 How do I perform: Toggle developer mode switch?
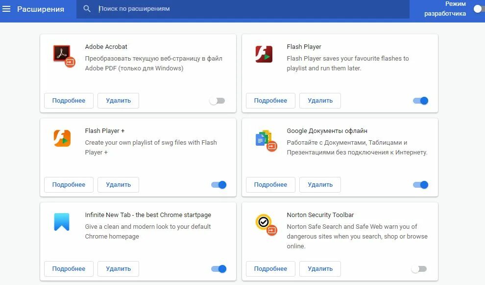point(479,9)
